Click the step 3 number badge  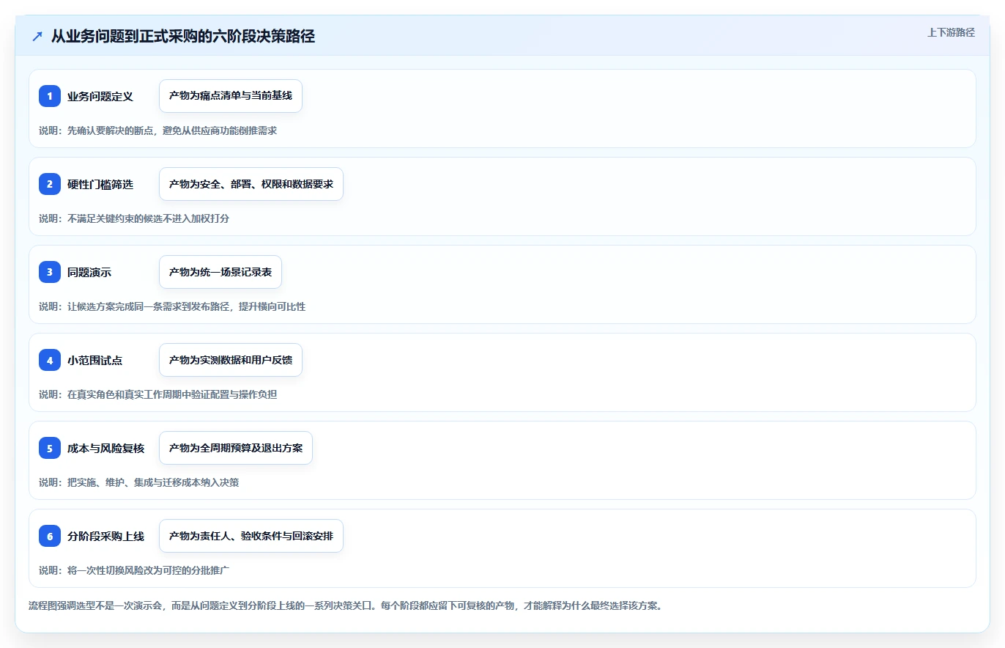(50, 272)
